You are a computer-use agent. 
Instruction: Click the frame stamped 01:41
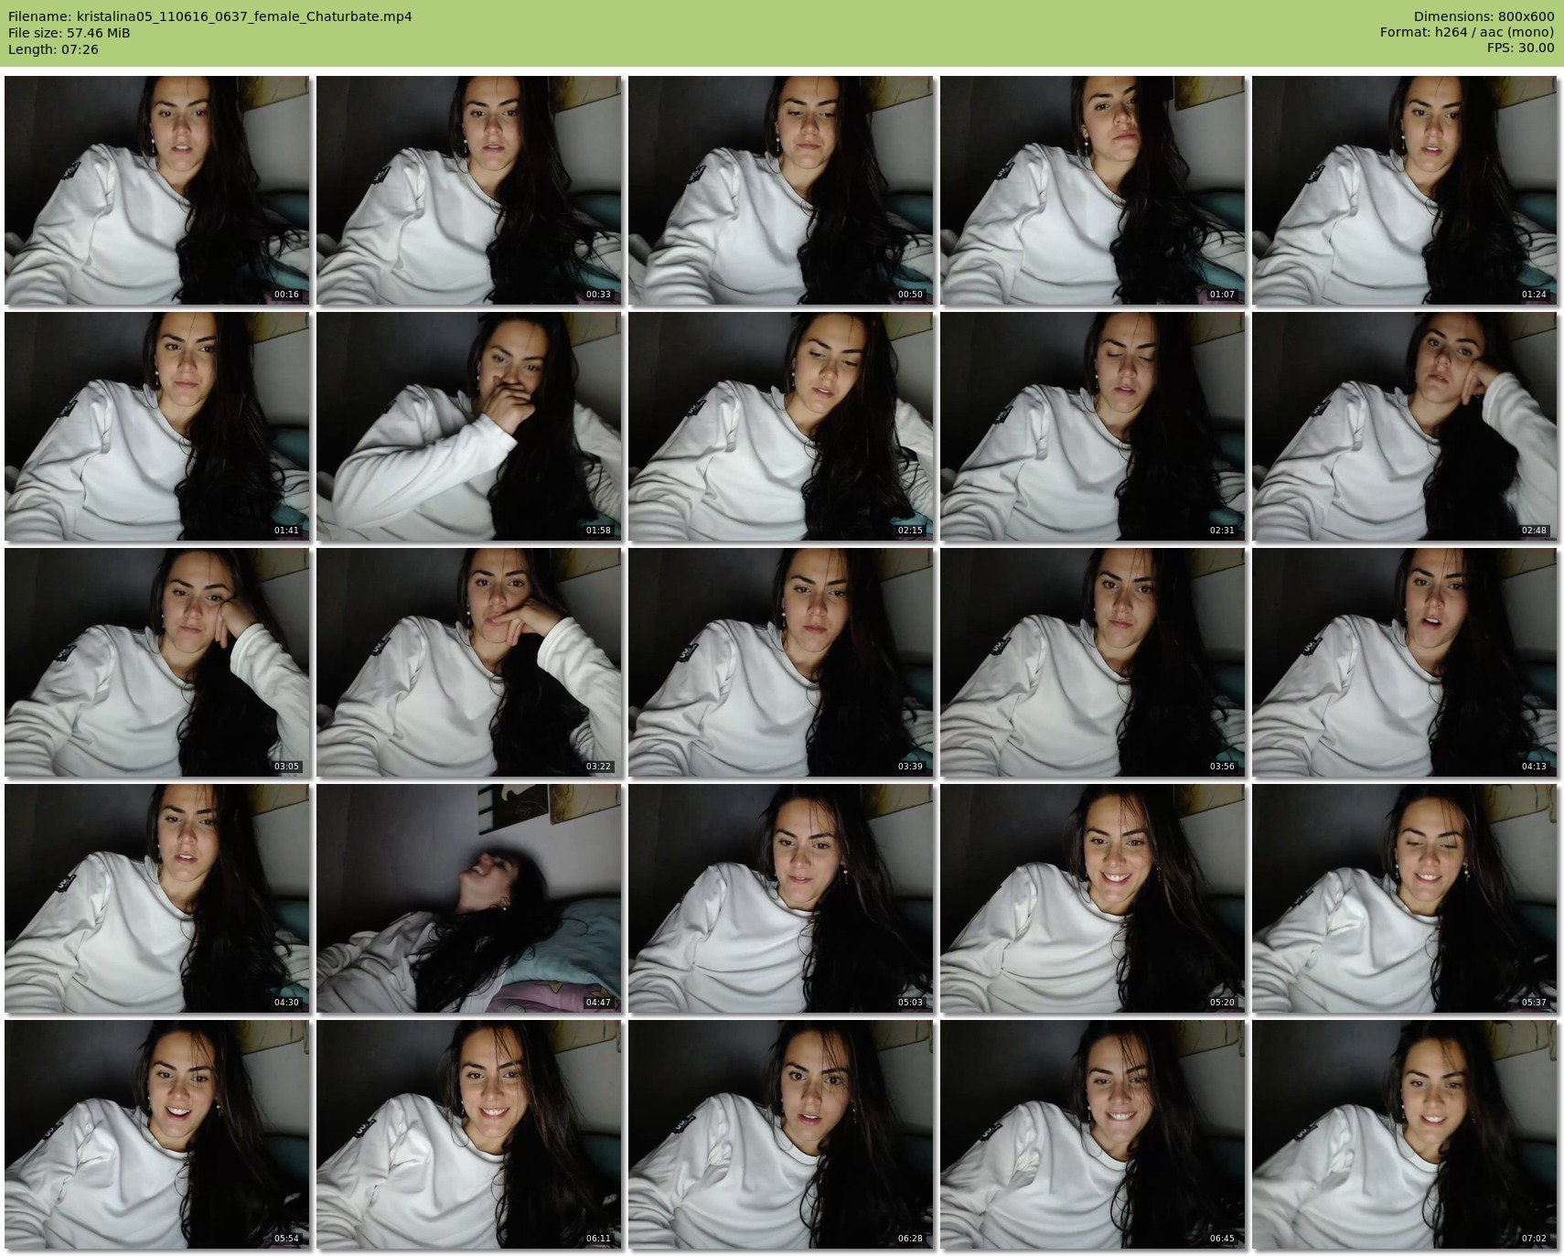pos(157,425)
